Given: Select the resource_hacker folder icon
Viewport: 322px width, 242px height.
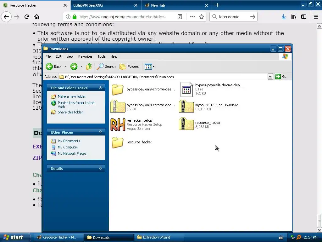Looking at the screenshot, I should coord(118,142).
